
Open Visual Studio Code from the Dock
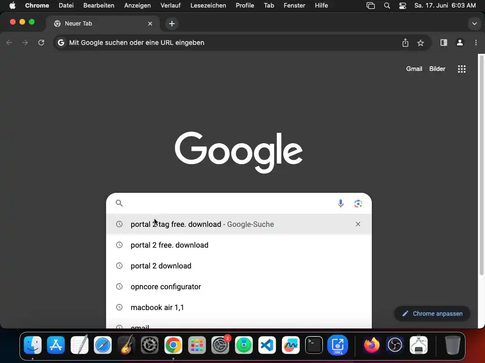coord(267,345)
